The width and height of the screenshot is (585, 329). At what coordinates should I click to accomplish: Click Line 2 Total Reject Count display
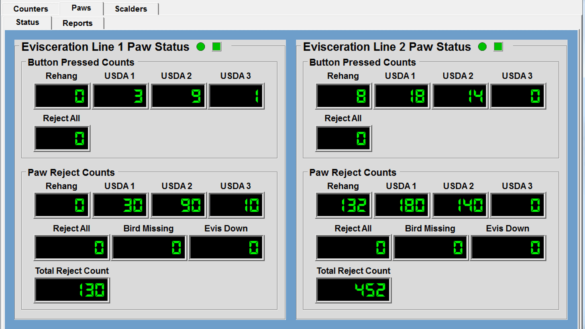point(353,290)
